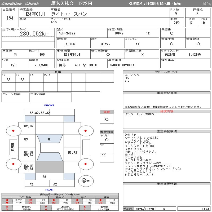The height and width of the screenshot is (212, 212).
Task: Click the × mark under 承認請求書
Action: coord(143,55)
